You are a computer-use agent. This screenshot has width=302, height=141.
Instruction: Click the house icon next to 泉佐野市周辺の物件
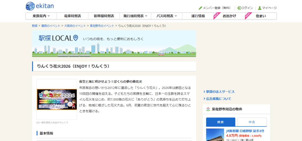click(208, 109)
